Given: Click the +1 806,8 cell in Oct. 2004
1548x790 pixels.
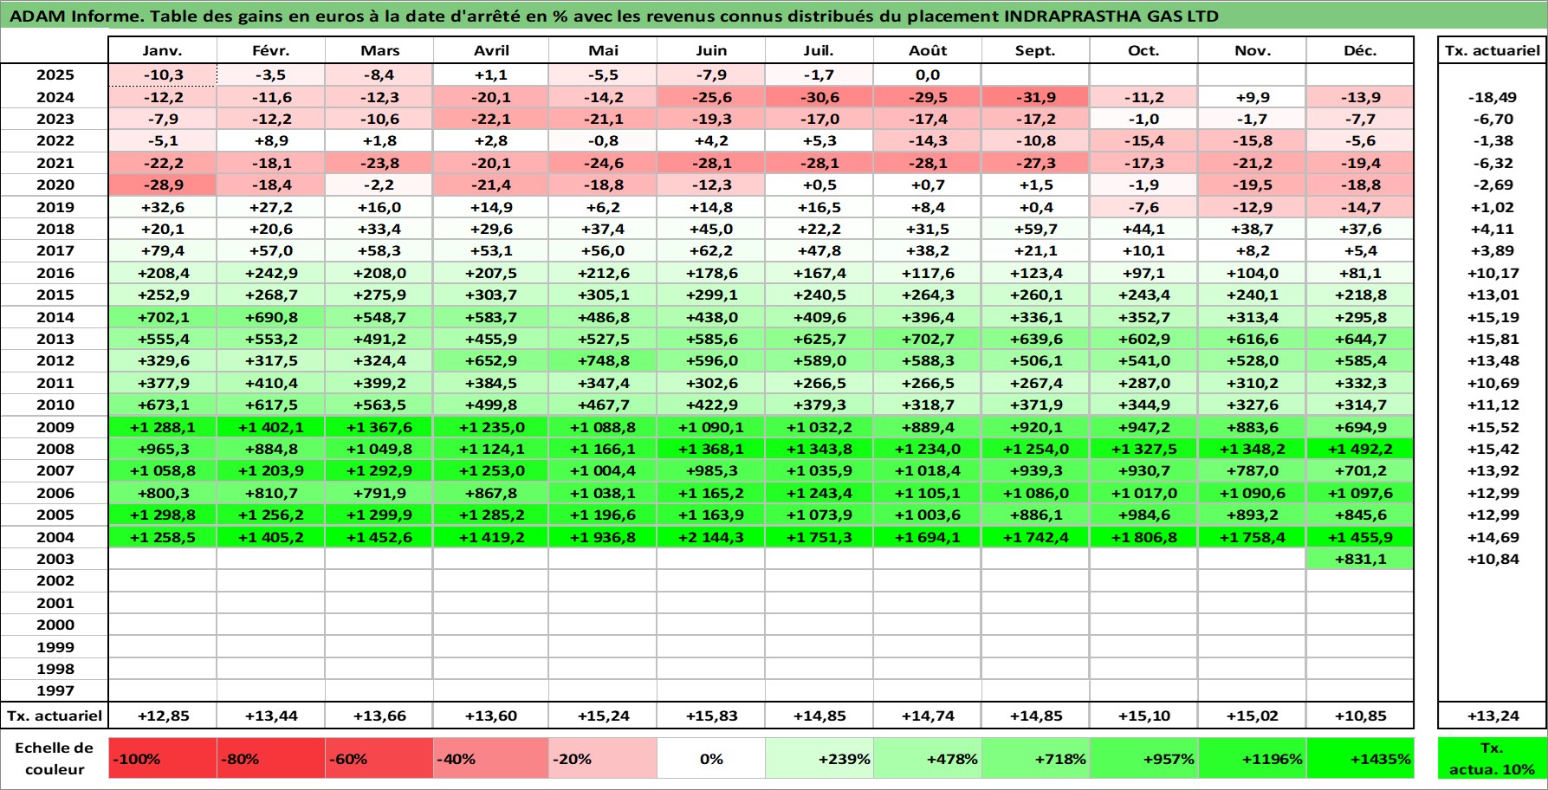Looking at the screenshot, I should click(x=1143, y=537).
